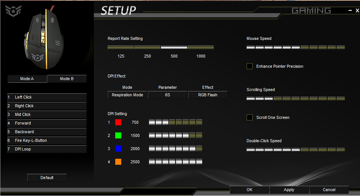Click the winged star logo at top-left
The height and width of the screenshot is (196, 360).
click(13, 11)
